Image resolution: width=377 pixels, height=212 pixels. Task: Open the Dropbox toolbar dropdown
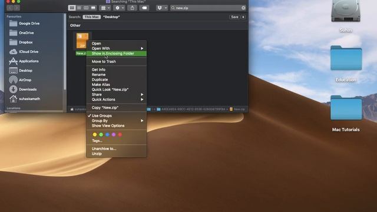[x=162, y=8]
